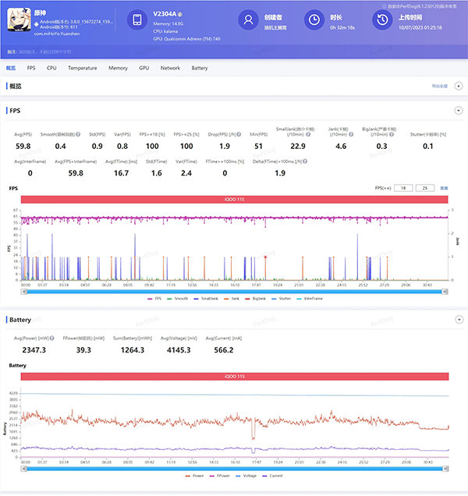Switch to the Temperature tab

point(82,68)
